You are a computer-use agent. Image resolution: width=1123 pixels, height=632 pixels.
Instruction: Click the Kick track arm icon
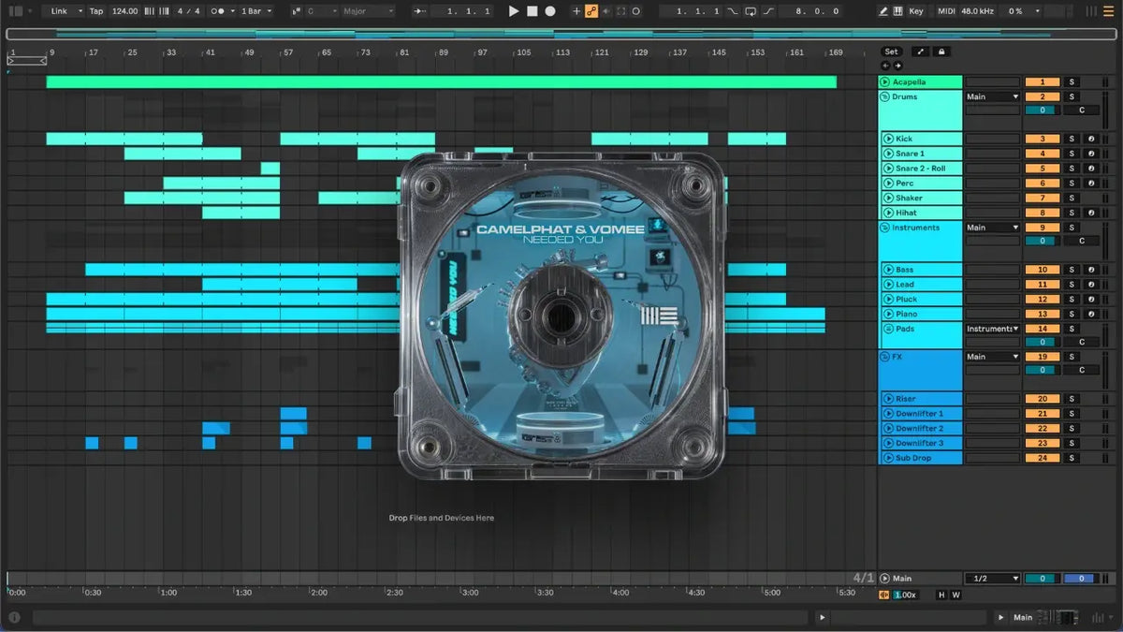1090,139
